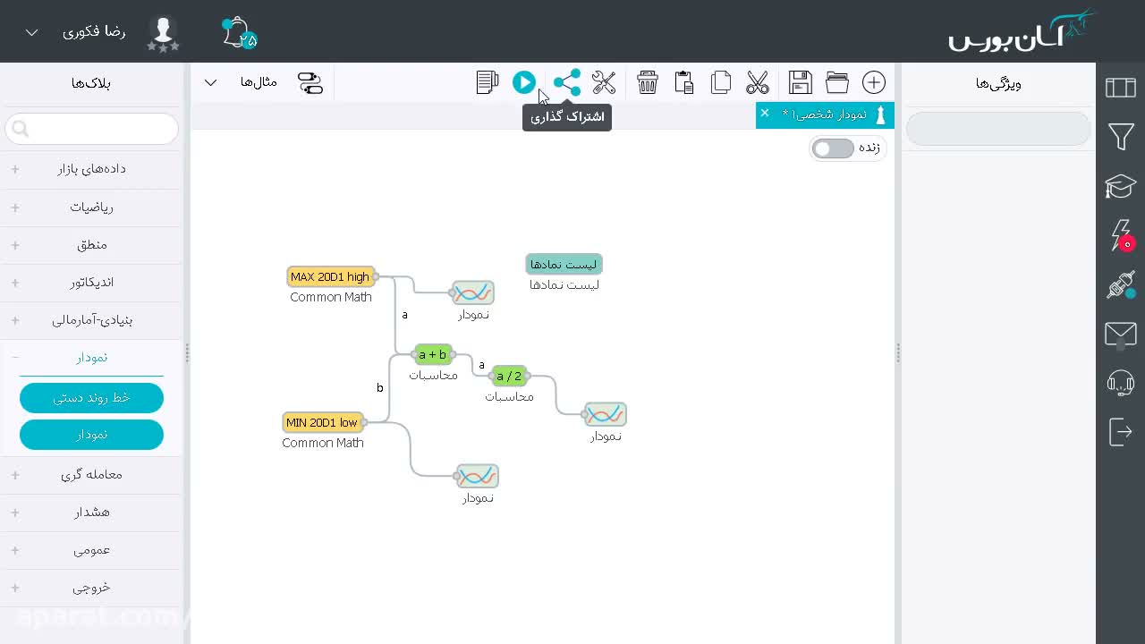
Task: Focus the blocks search field
Action: 91,129
